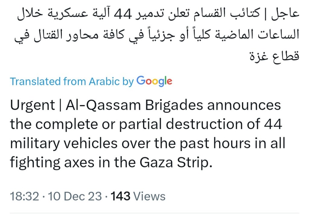Click "Translated from Arabic by" link
Viewport: 309px width, 215px height.
(72, 81)
